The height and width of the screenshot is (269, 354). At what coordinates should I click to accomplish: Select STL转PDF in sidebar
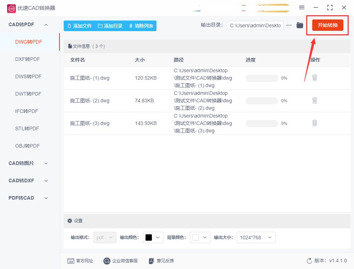27,128
